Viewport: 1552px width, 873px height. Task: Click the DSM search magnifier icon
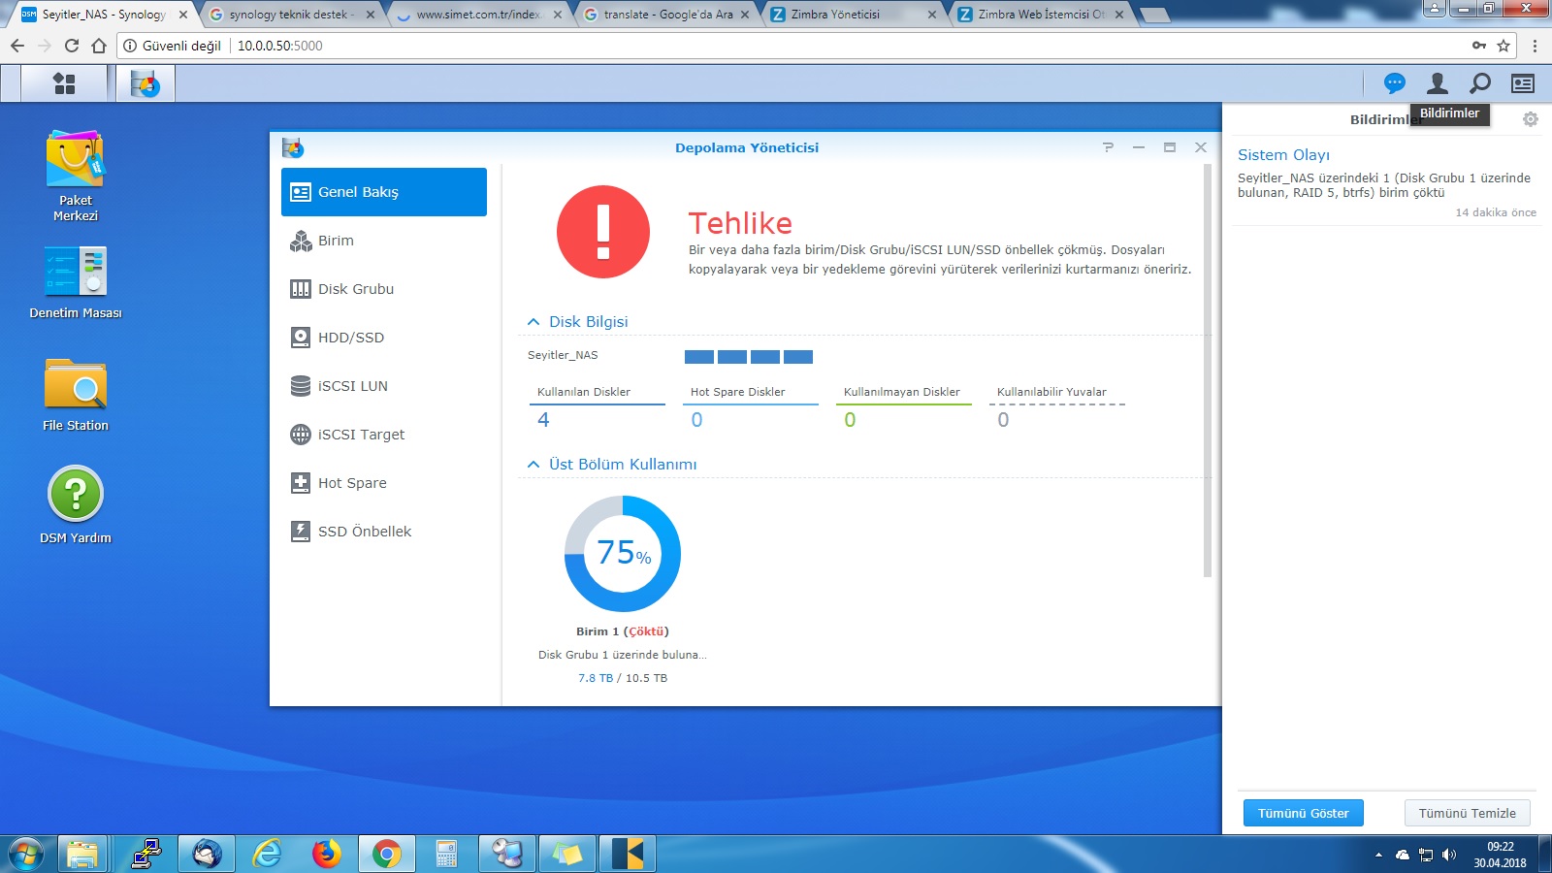coord(1480,83)
